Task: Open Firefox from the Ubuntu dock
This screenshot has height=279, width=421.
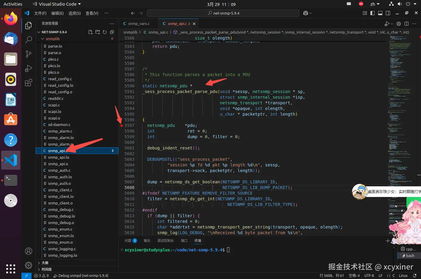Action: 11,19
